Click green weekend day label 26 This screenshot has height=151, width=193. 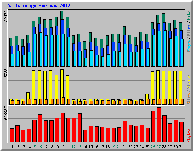coord(153,147)
